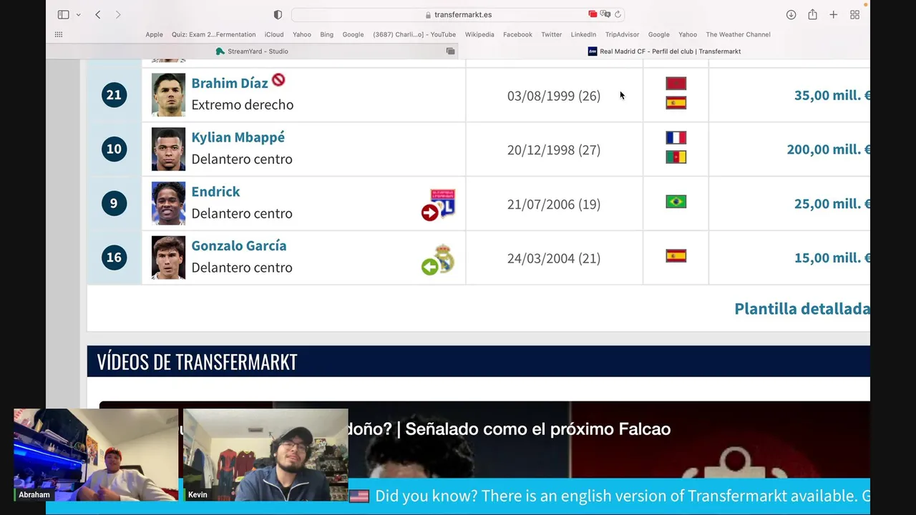Click the Vídeos de Transfermarkt section header

click(478, 361)
